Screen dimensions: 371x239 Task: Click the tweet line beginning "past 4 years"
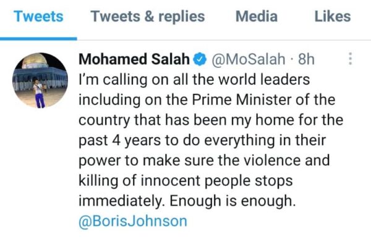pyautogui.click(x=202, y=140)
